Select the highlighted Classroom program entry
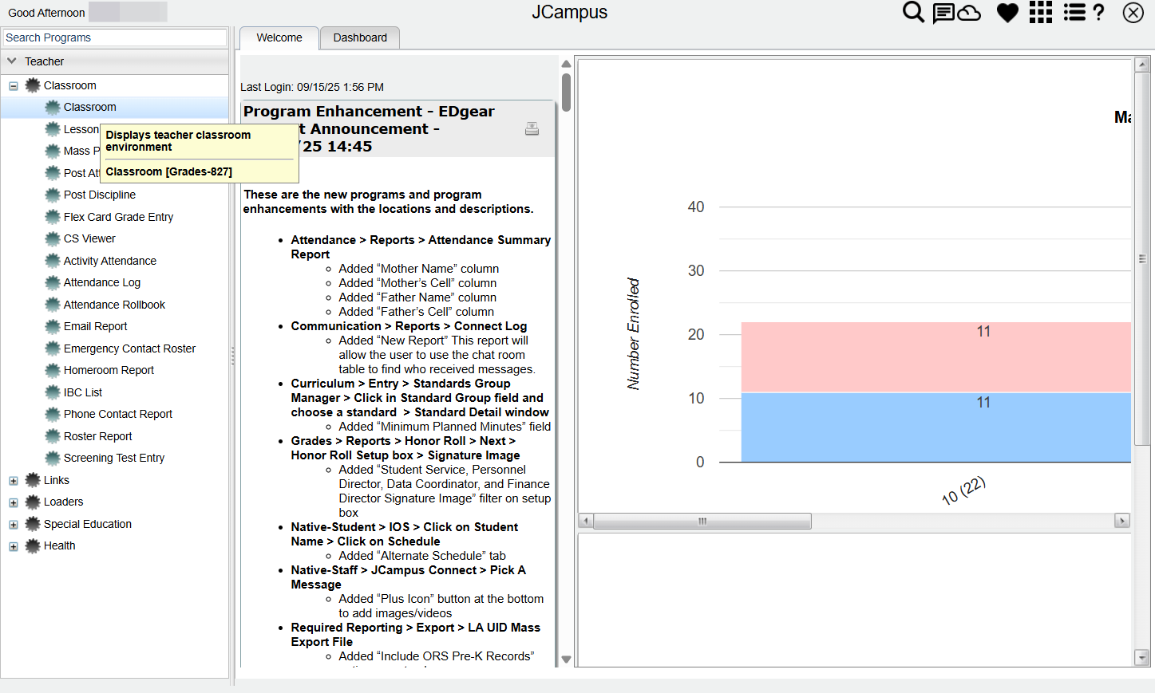Screen dimensions: 1155x693 pos(115,108)
